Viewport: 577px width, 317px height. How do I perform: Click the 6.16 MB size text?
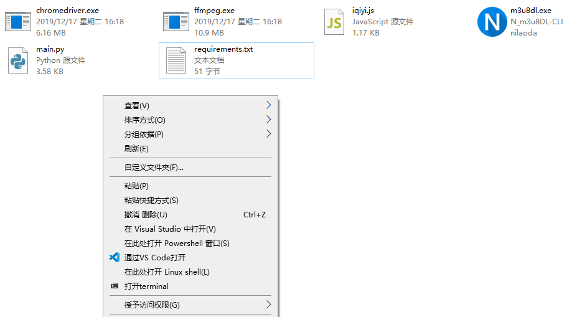[x=51, y=33]
